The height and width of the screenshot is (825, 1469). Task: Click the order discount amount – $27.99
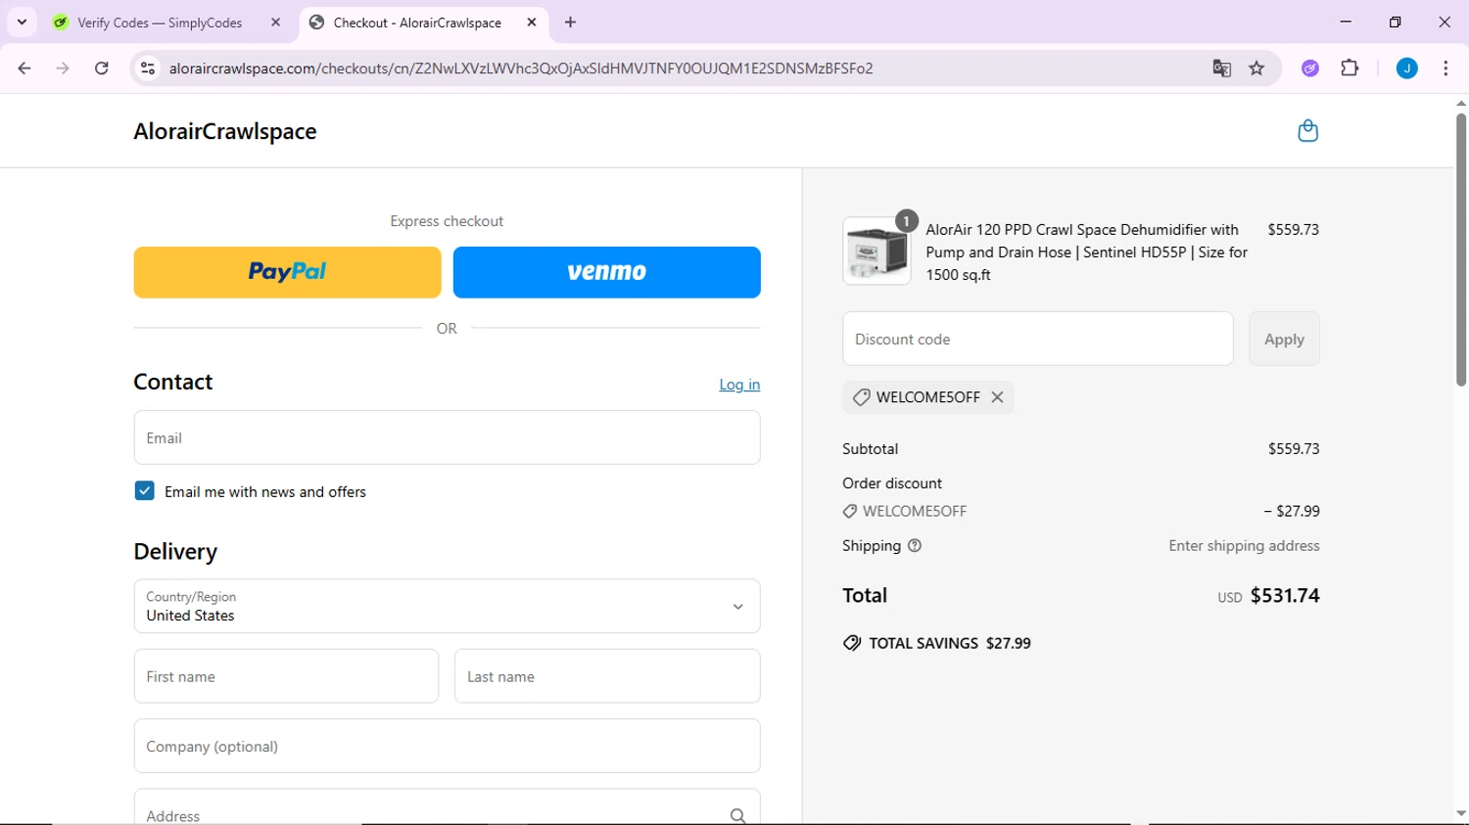(x=1291, y=511)
